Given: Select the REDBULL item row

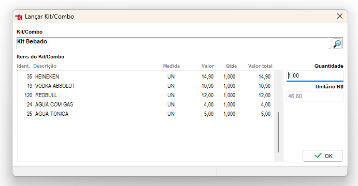Looking at the screenshot, I should [146, 95].
